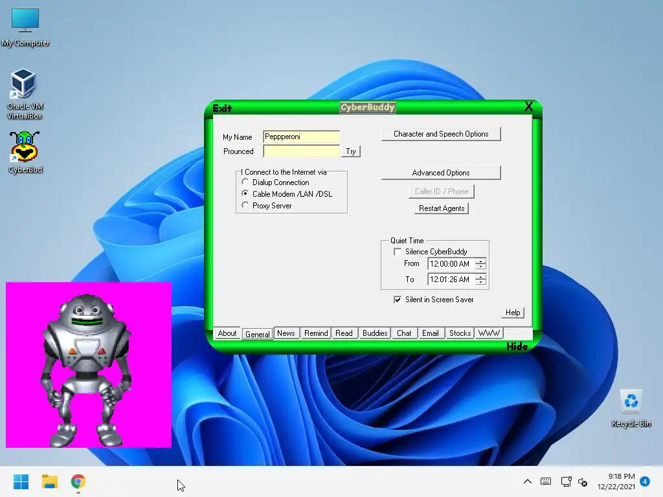663x497 pixels.
Task: Switch to the General tab
Action: click(258, 334)
